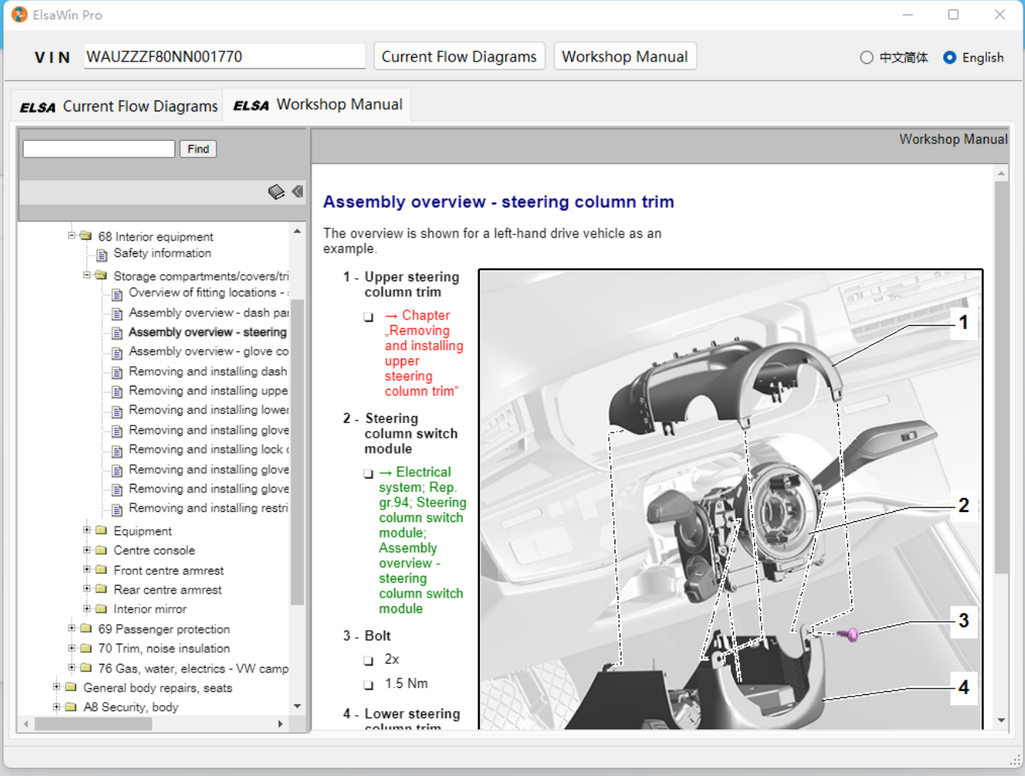1025x776 pixels.
Task: Click the folder icon next to 70 Trim, noise insulation
Action: click(86, 648)
